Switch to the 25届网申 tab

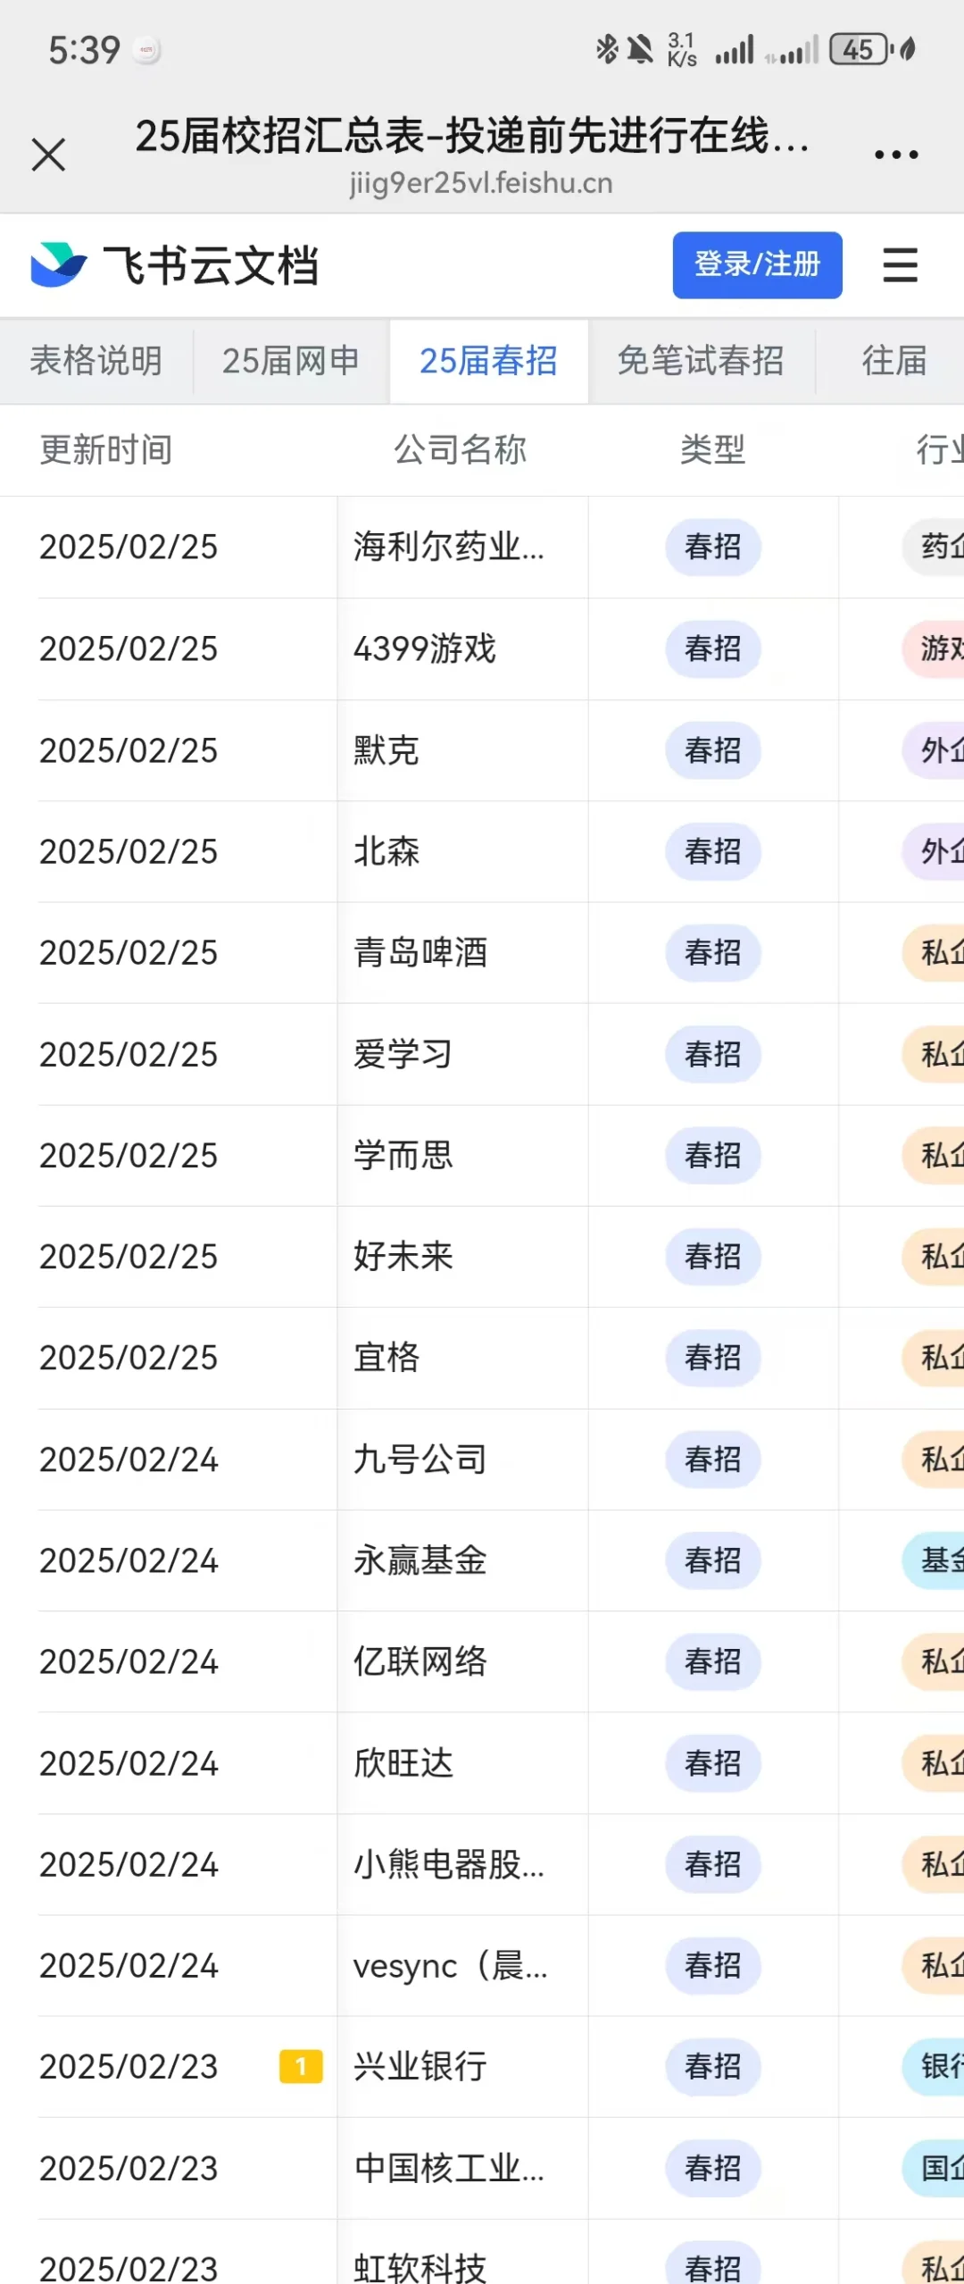point(291,362)
